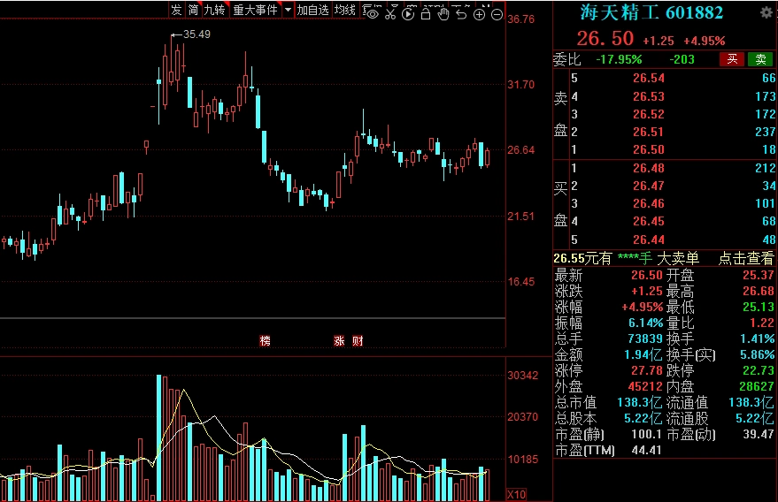Switch to 简 simplified view
Screen dimensions: 778x502
[x=192, y=10]
